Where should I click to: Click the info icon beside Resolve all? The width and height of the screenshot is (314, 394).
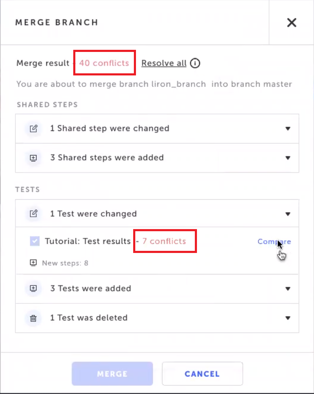[195, 64]
